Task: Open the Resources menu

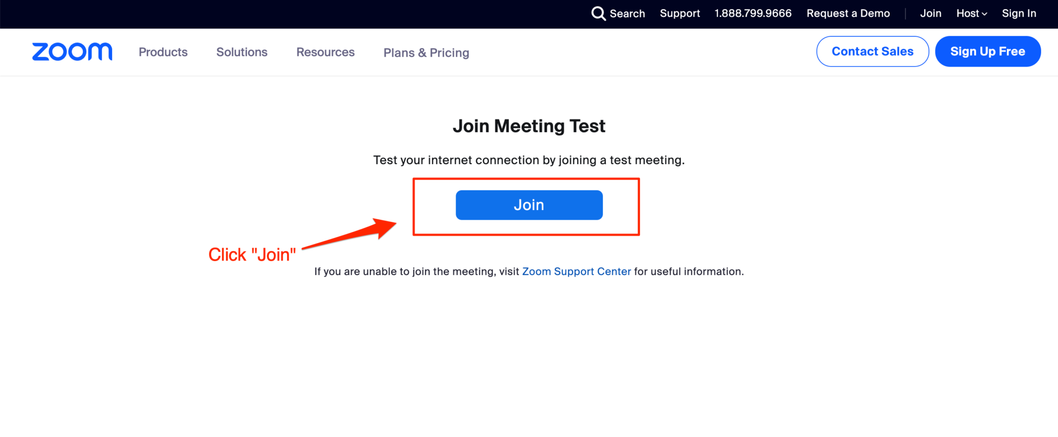Action: pos(325,52)
